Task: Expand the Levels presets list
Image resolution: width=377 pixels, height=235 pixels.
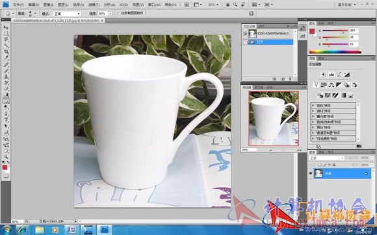Action: (333, 105)
